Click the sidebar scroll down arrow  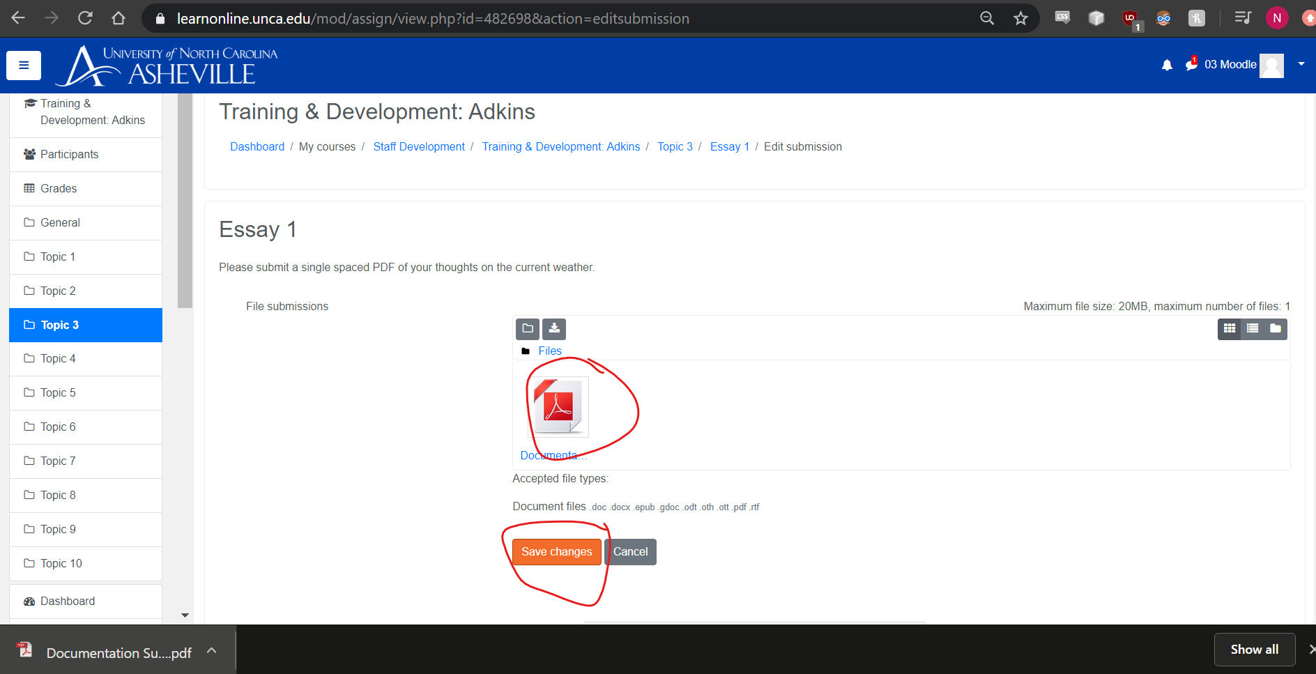[185, 615]
